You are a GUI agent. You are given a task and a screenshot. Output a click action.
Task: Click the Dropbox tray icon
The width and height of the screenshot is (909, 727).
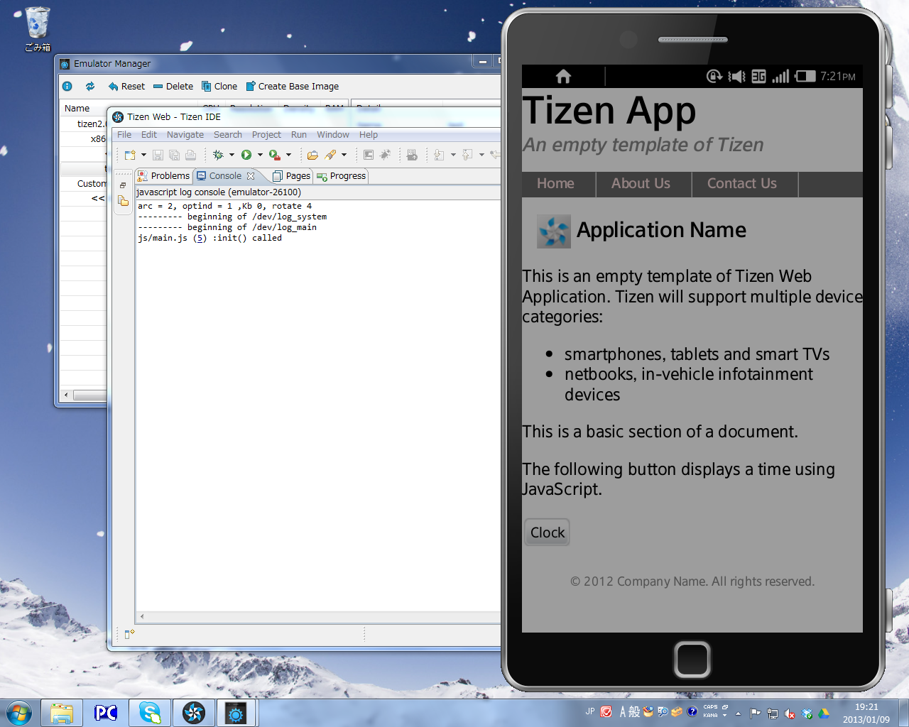807,714
